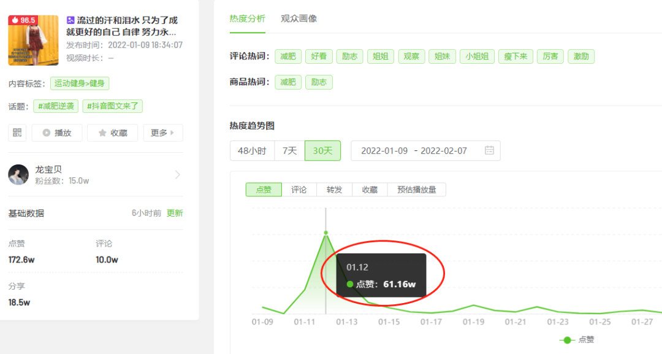This screenshot has width=662, height=354.
Task: Click the 更新 refresh link
Action: 174,213
